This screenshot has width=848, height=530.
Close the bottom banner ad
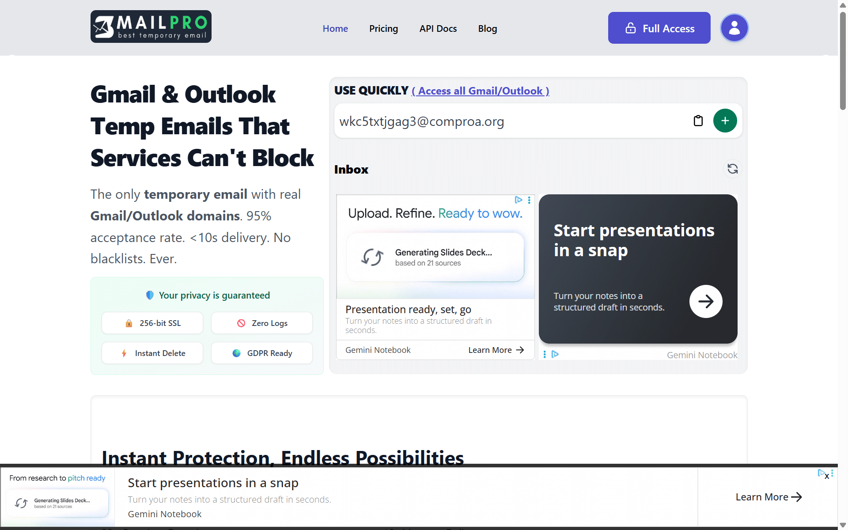tap(827, 477)
